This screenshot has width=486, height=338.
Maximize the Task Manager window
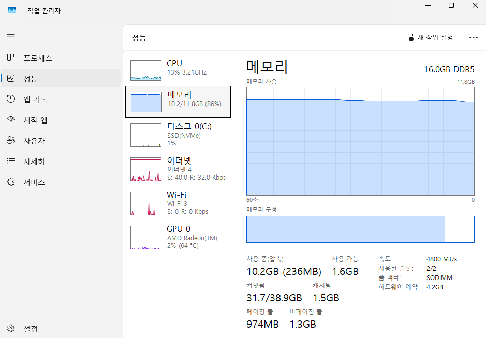coord(451,5)
